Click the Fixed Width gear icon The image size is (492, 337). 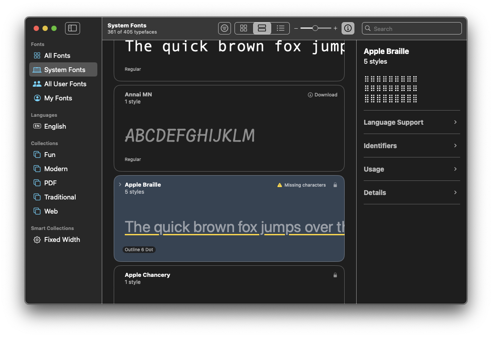(x=37, y=239)
